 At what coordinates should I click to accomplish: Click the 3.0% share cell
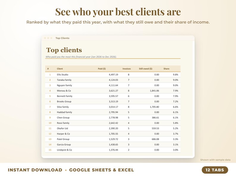(175, 150)
